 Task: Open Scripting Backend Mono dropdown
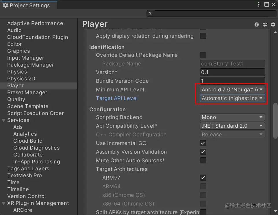pos(232,117)
